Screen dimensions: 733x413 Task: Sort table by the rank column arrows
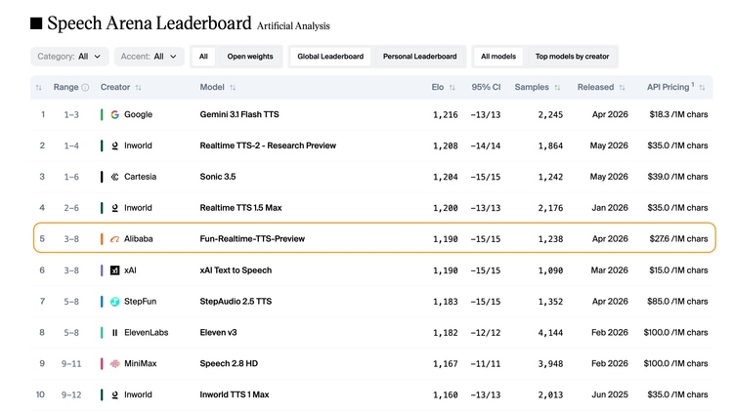coord(39,87)
